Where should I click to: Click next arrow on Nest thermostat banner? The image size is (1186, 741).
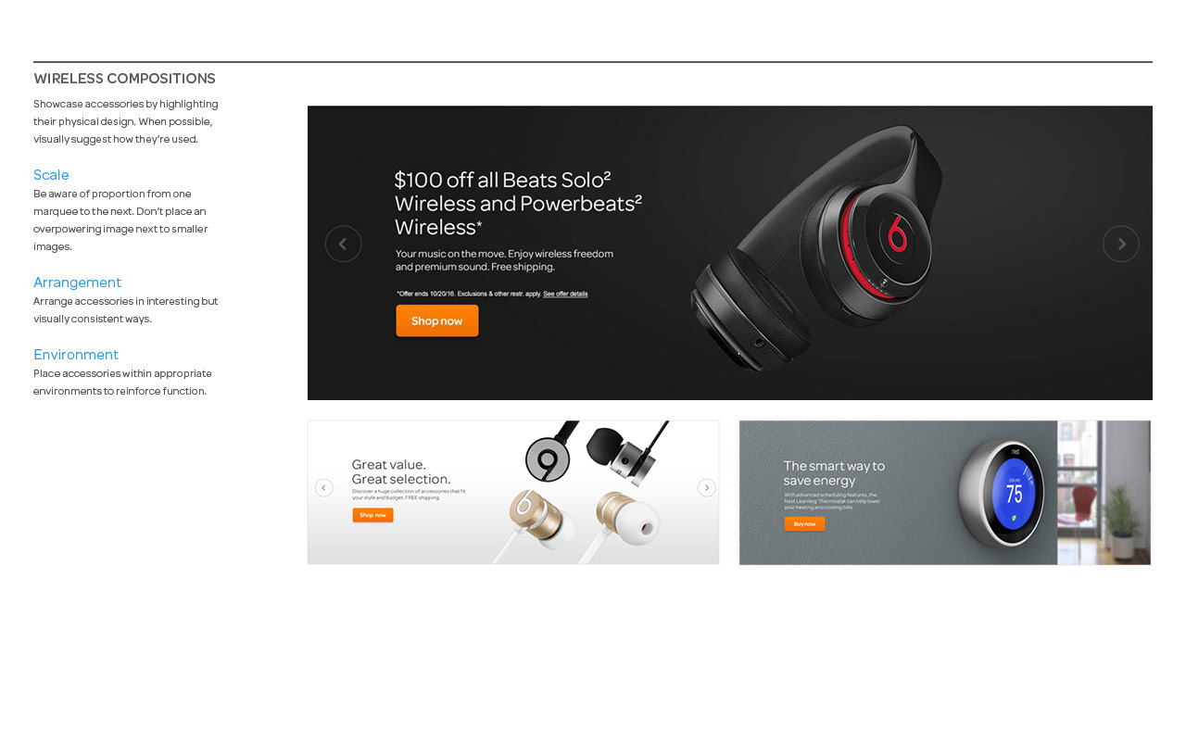(x=1139, y=487)
